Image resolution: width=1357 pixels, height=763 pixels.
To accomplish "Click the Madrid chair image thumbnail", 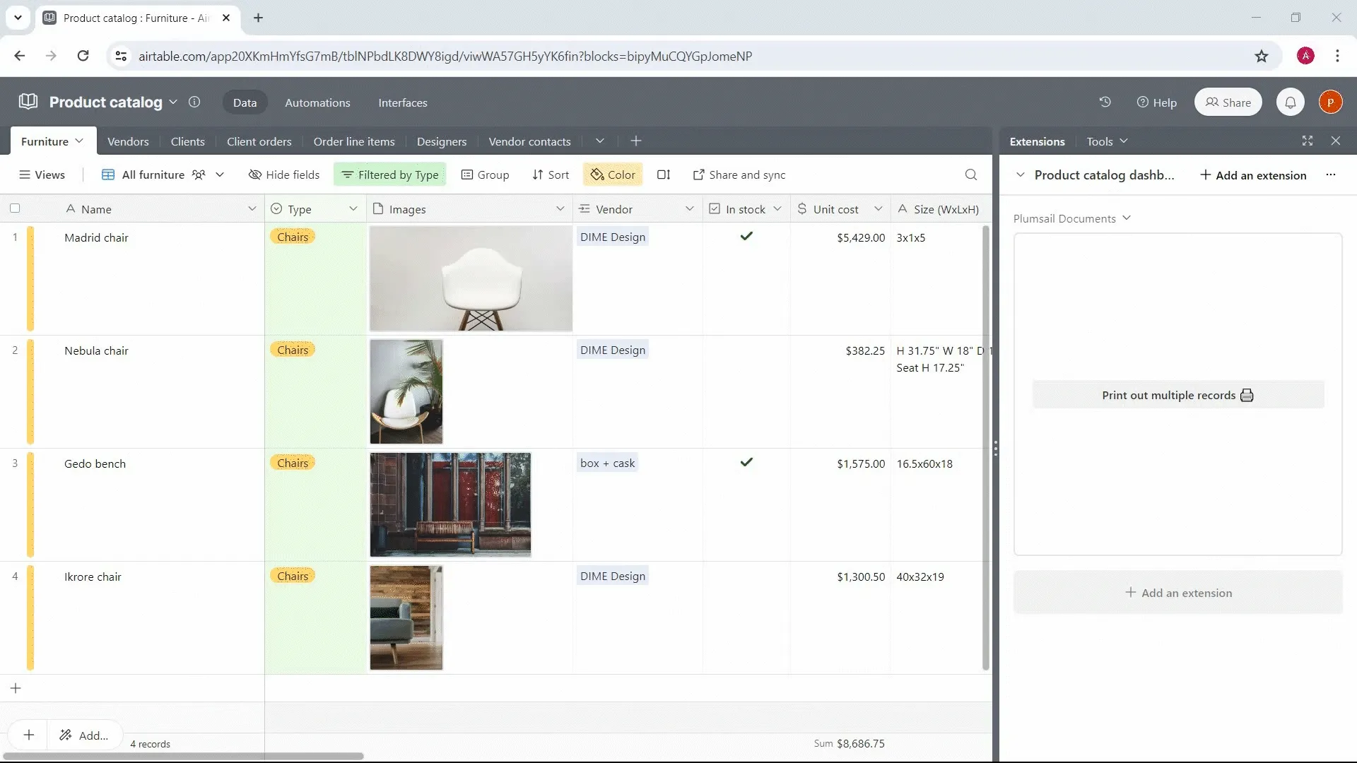I will click(x=471, y=277).
